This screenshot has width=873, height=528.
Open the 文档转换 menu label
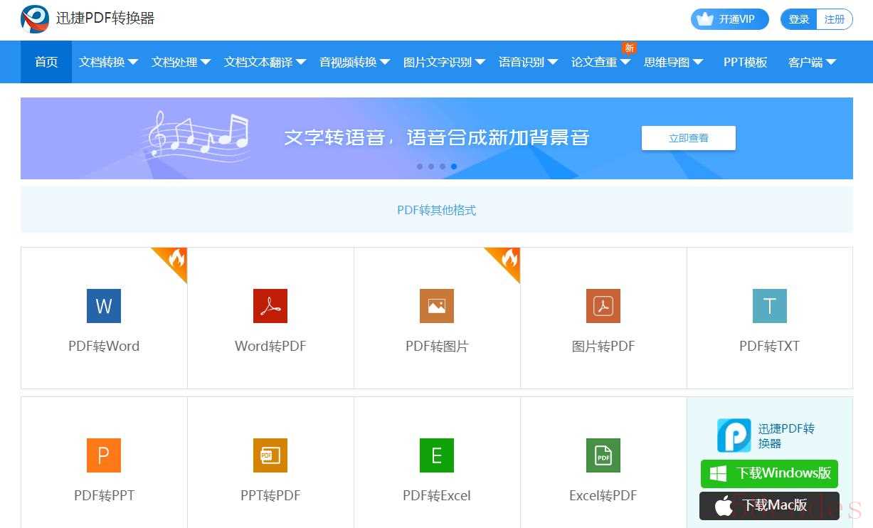pyautogui.click(x=102, y=62)
